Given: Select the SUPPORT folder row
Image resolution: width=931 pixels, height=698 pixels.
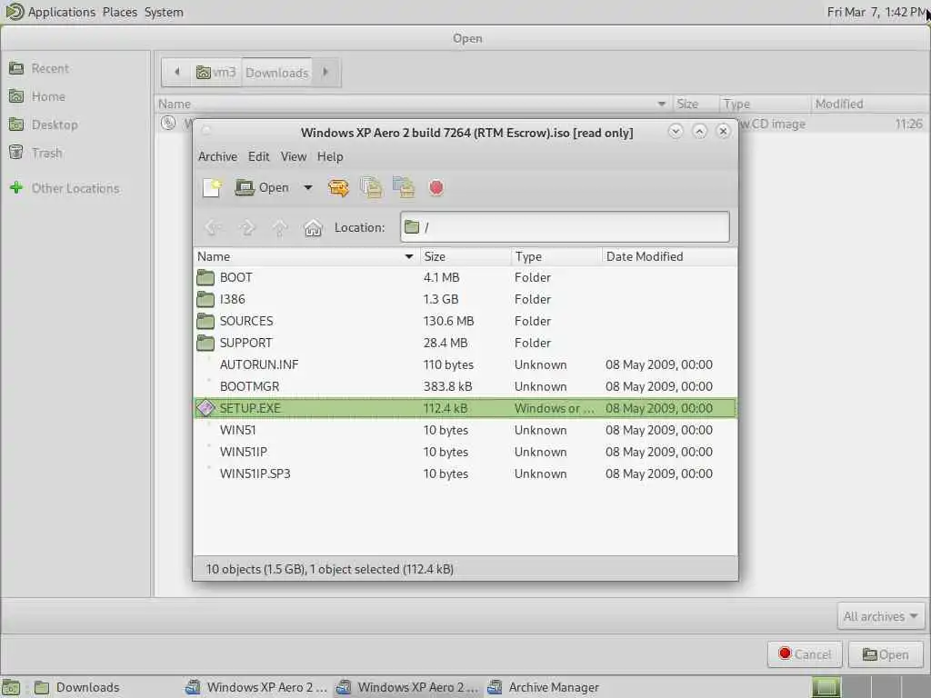Looking at the screenshot, I should [x=465, y=343].
